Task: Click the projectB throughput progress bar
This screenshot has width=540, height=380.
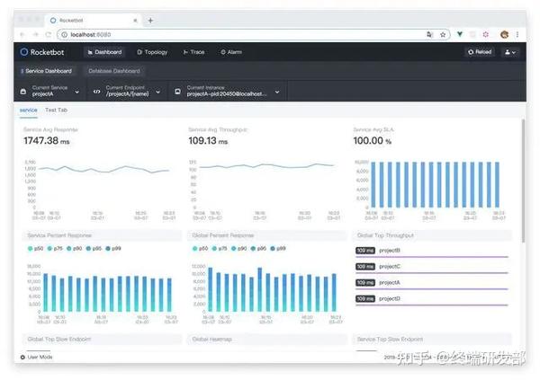Action: (432, 257)
